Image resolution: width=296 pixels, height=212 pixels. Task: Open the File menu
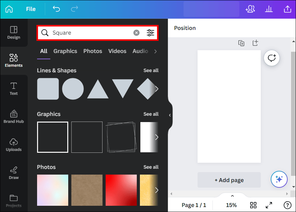click(x=31, y=9)
